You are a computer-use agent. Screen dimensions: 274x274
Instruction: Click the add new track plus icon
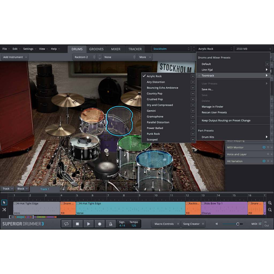pos(63,189)
